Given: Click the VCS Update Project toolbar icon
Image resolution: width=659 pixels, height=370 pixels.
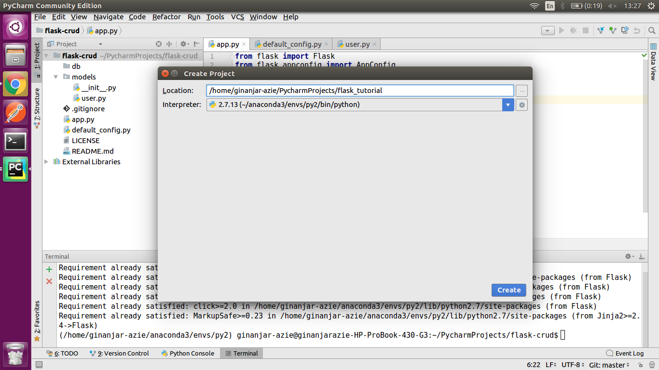Looking at the screenshot, I should (x=601, y=30).
